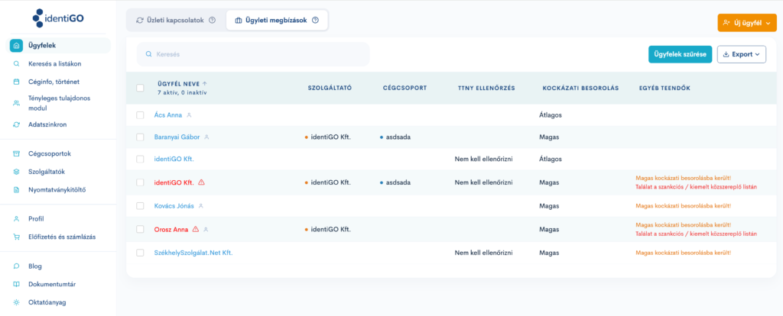Open Szolgáltatók menu item
Viewport: 783px width, 316px height.
click(47, 172)
